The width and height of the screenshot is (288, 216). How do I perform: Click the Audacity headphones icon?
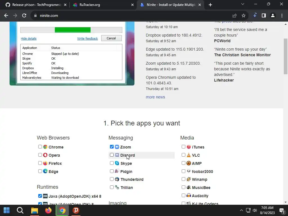189,195
